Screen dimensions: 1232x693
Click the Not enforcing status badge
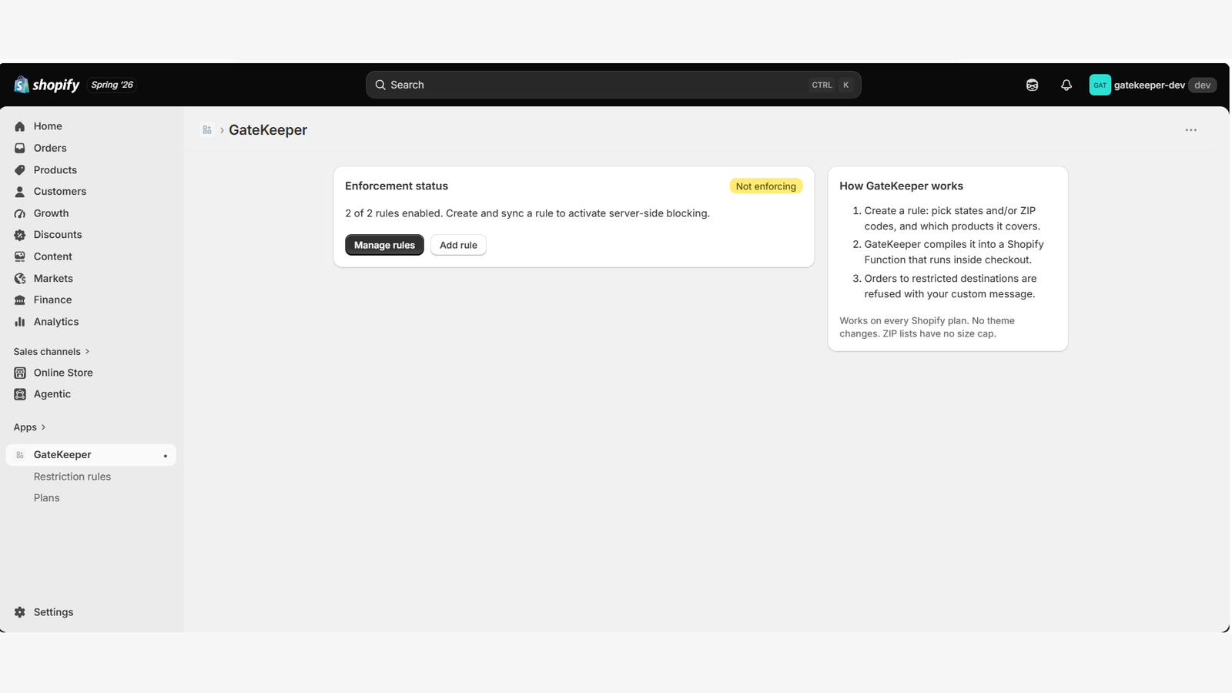point(766,186)
